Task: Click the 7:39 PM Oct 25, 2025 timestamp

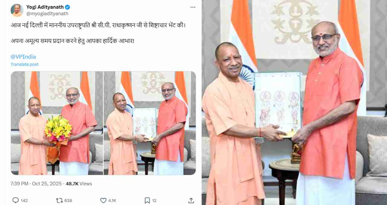Action: (36, 184)
